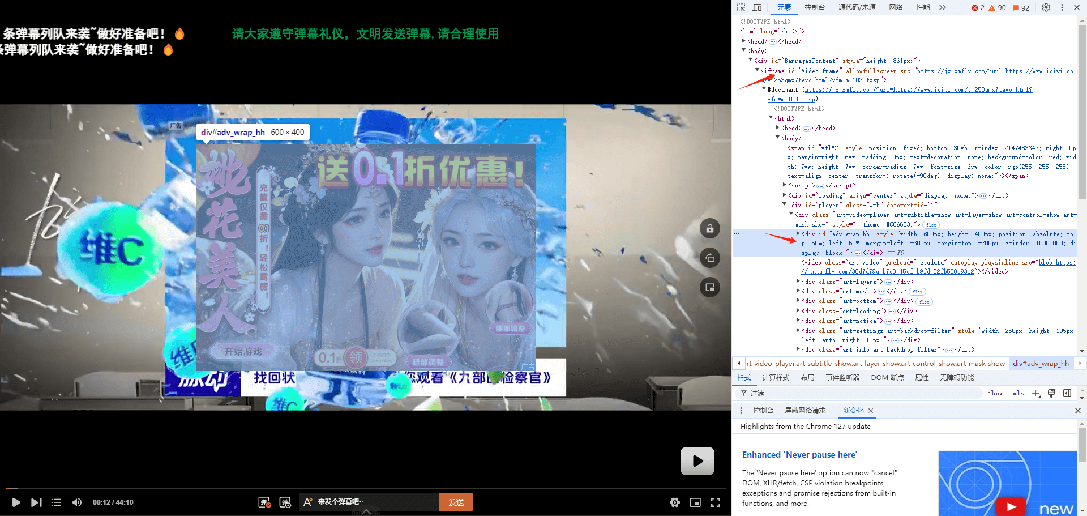Expand the art-settings div
The width and height of the screenshot is (1087, 516).
point(798,330)
